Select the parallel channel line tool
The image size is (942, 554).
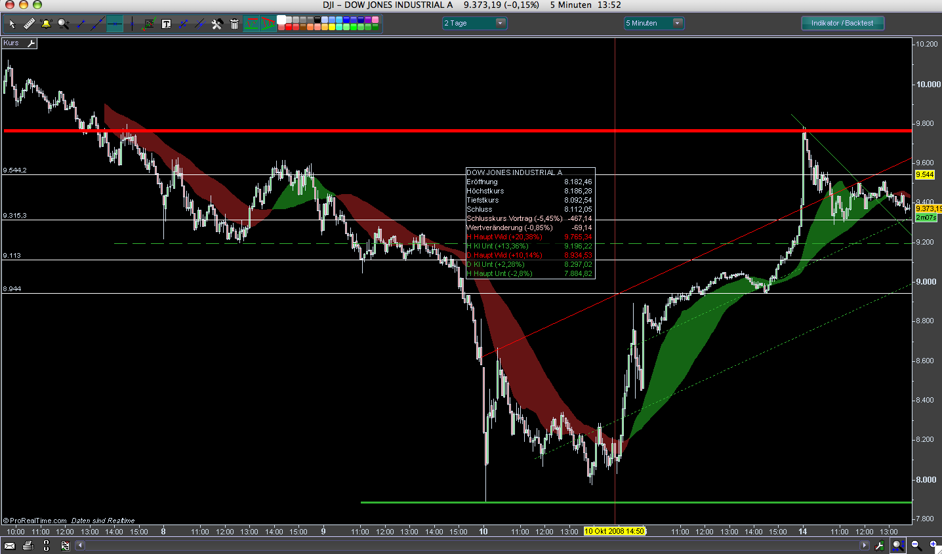pyautogui.click(x=200, y=24)
